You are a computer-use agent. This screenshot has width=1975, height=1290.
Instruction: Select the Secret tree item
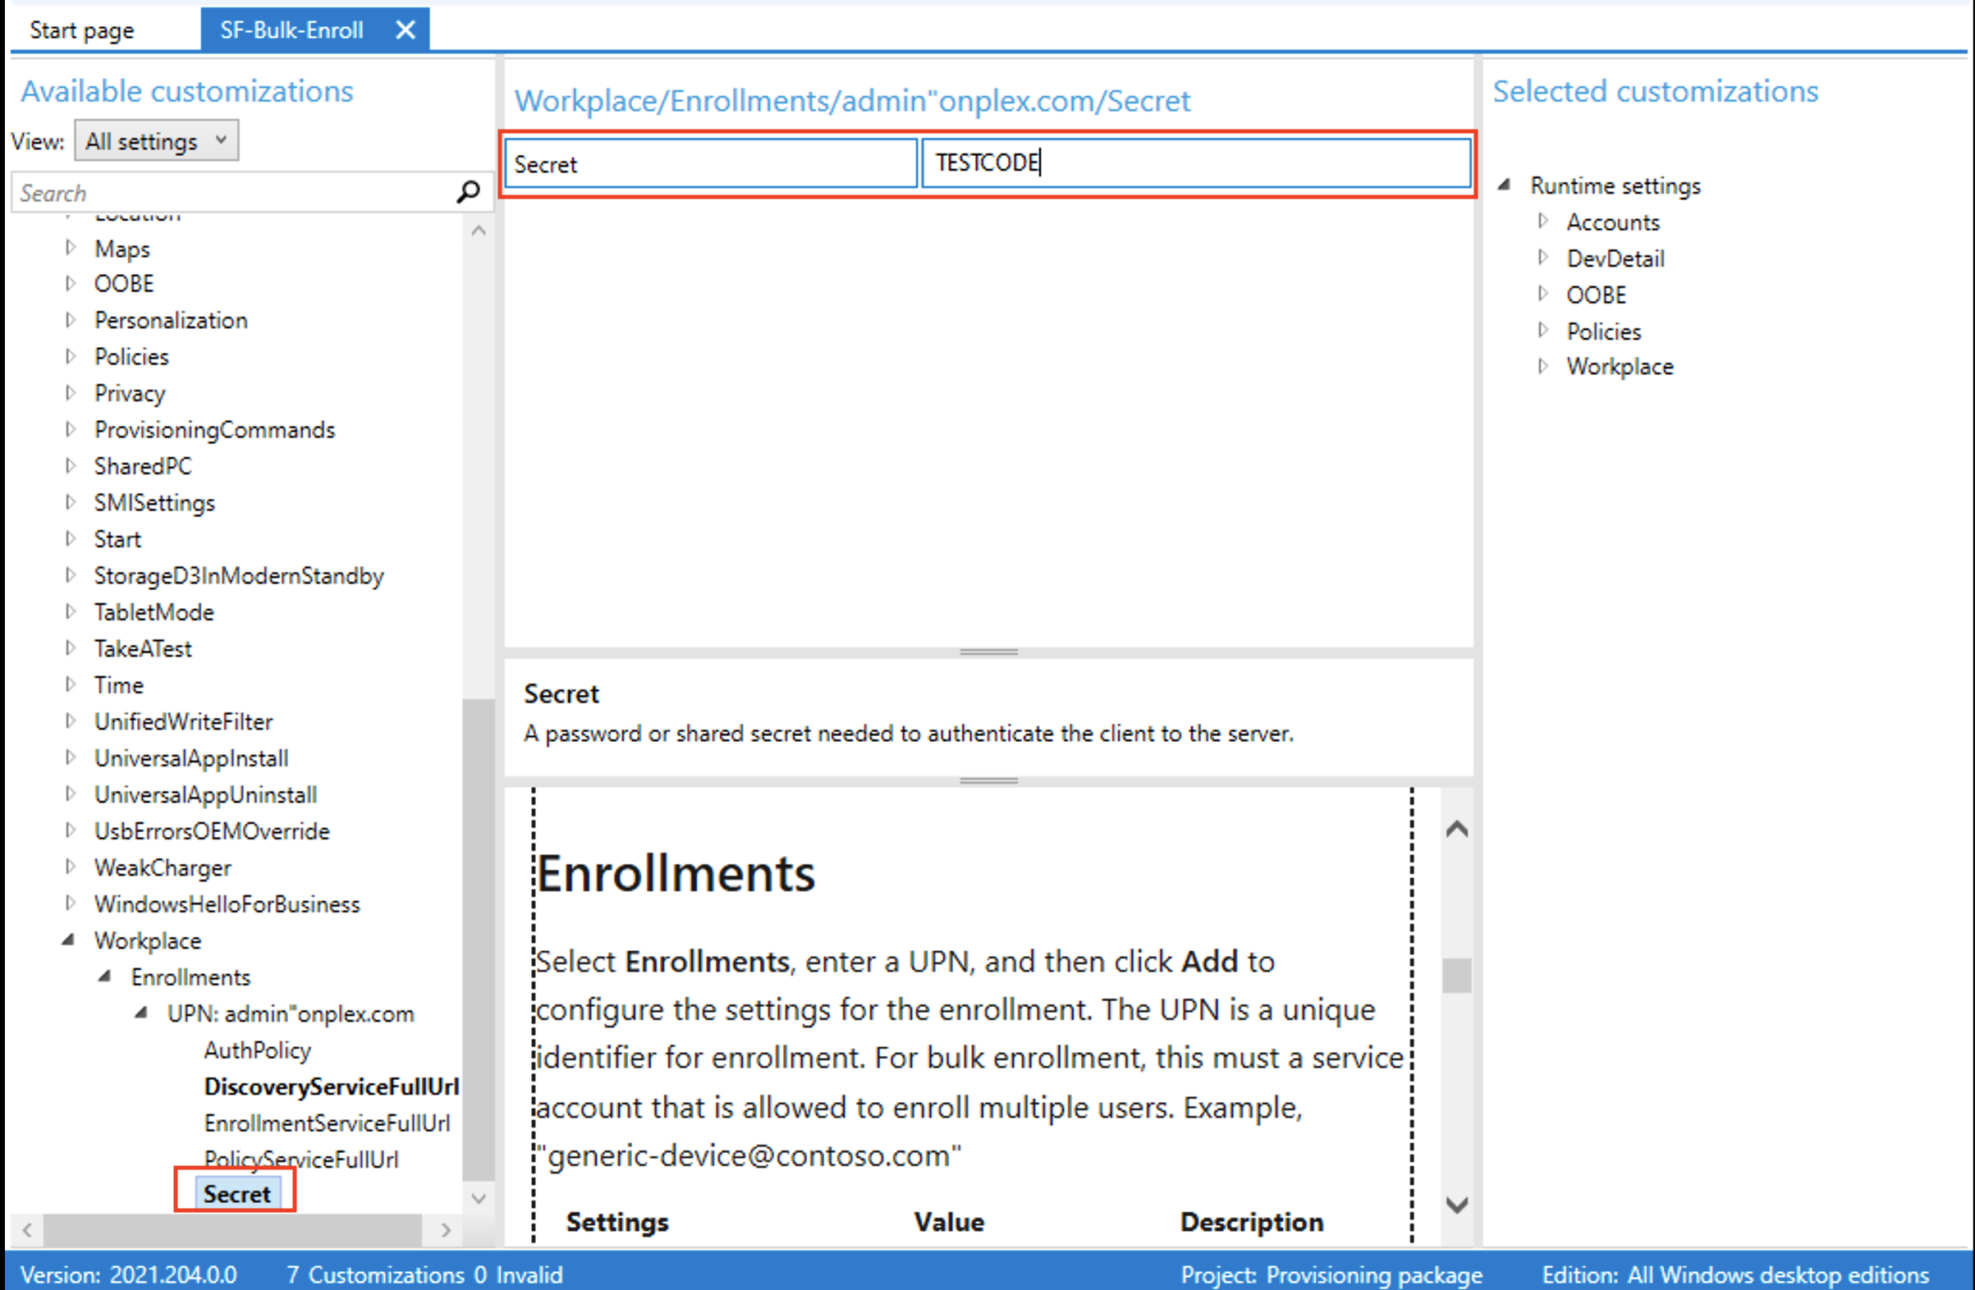pos(237,1194)
